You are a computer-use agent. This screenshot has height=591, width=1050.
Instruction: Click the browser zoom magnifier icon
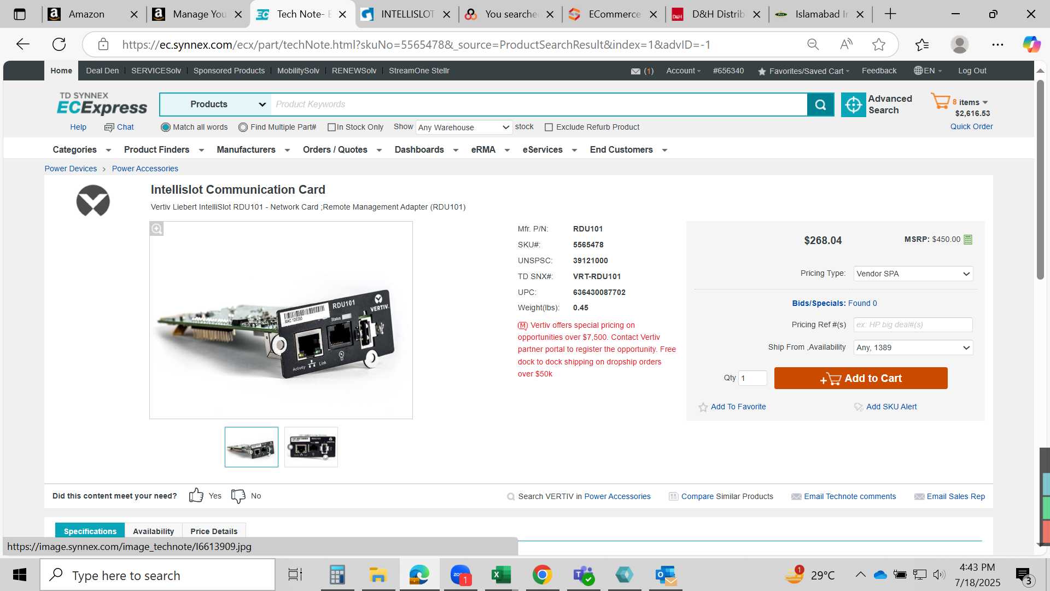(x=813, y=44)
